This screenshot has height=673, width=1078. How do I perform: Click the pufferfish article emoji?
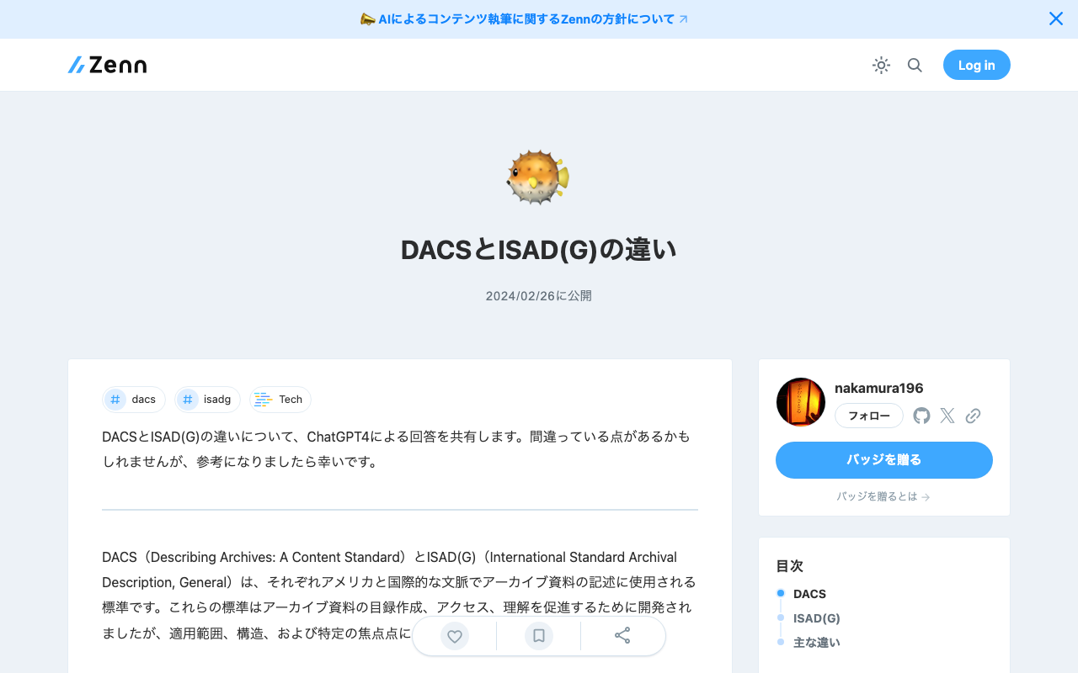539,177
